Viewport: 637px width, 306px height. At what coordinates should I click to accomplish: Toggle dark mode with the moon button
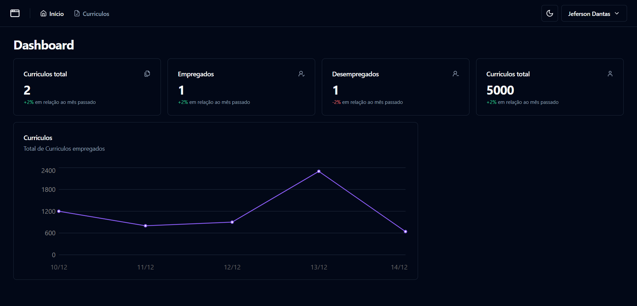[549, 13]
